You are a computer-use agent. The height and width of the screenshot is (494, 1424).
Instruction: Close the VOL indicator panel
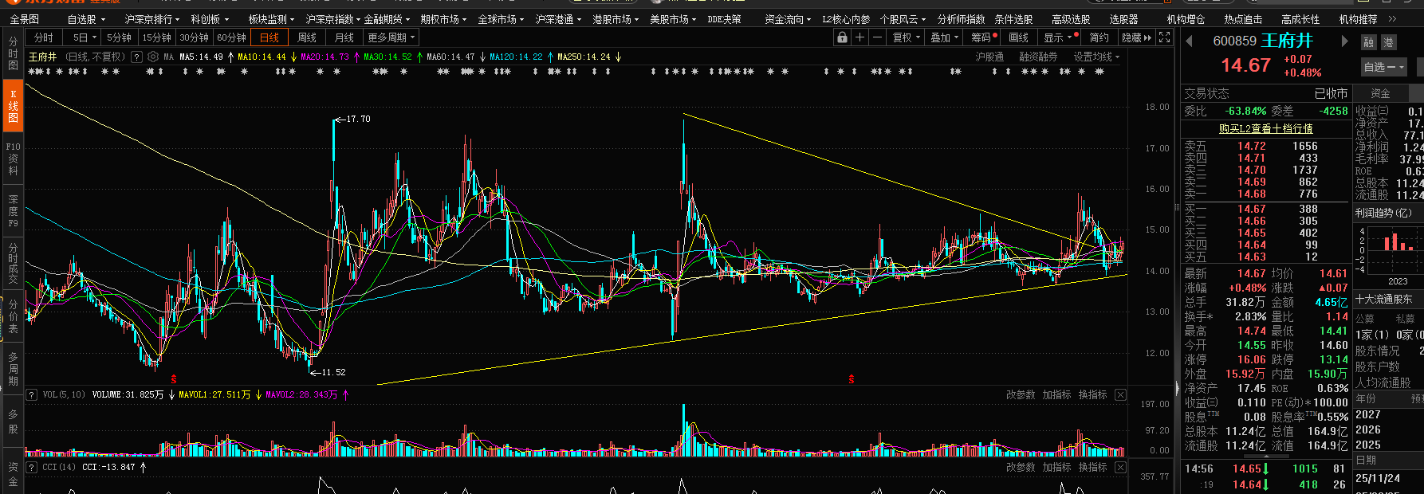(1120, 394)
